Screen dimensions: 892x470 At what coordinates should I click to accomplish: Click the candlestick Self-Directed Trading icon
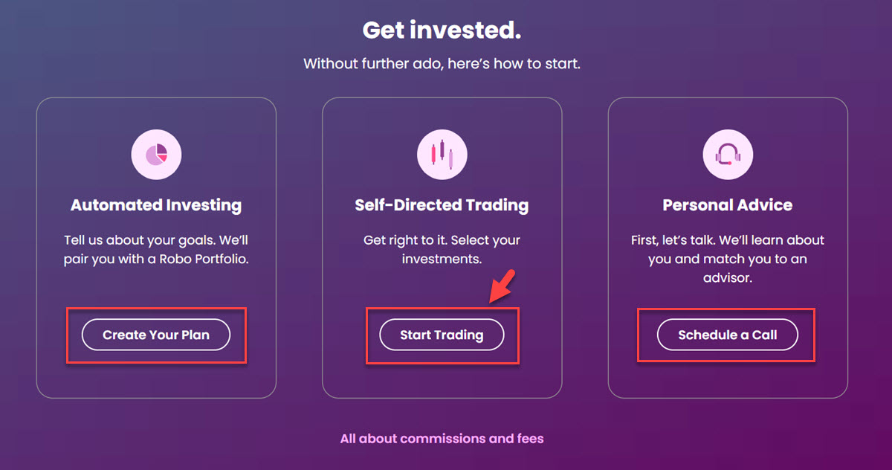coord(442,155)
